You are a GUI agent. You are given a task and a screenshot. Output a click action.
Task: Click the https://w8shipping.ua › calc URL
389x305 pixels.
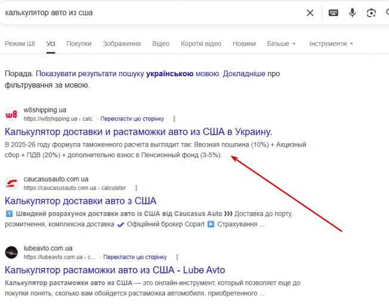[58, 119]
